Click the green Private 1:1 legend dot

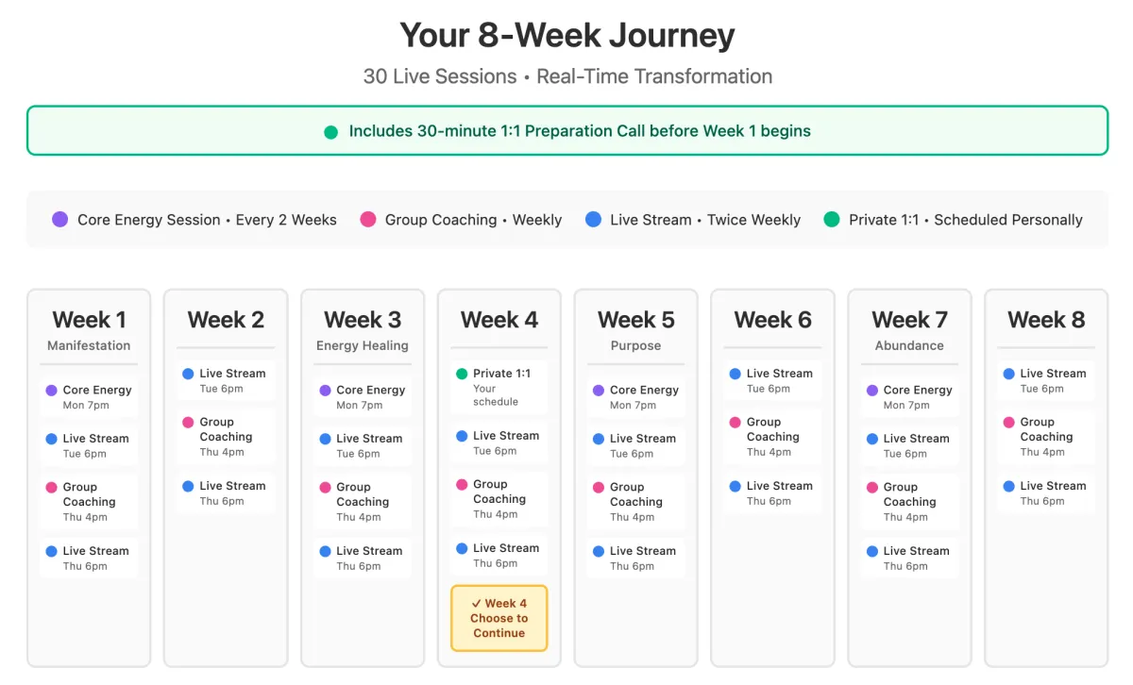(x=832, y=220)
